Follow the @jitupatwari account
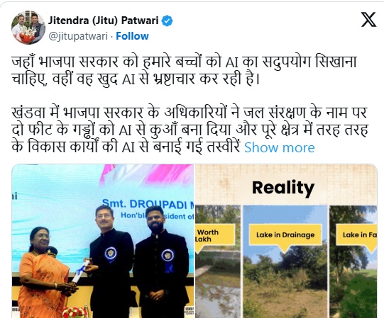The height and width of the screenshot is (318, 384). [x=132, y=36]
